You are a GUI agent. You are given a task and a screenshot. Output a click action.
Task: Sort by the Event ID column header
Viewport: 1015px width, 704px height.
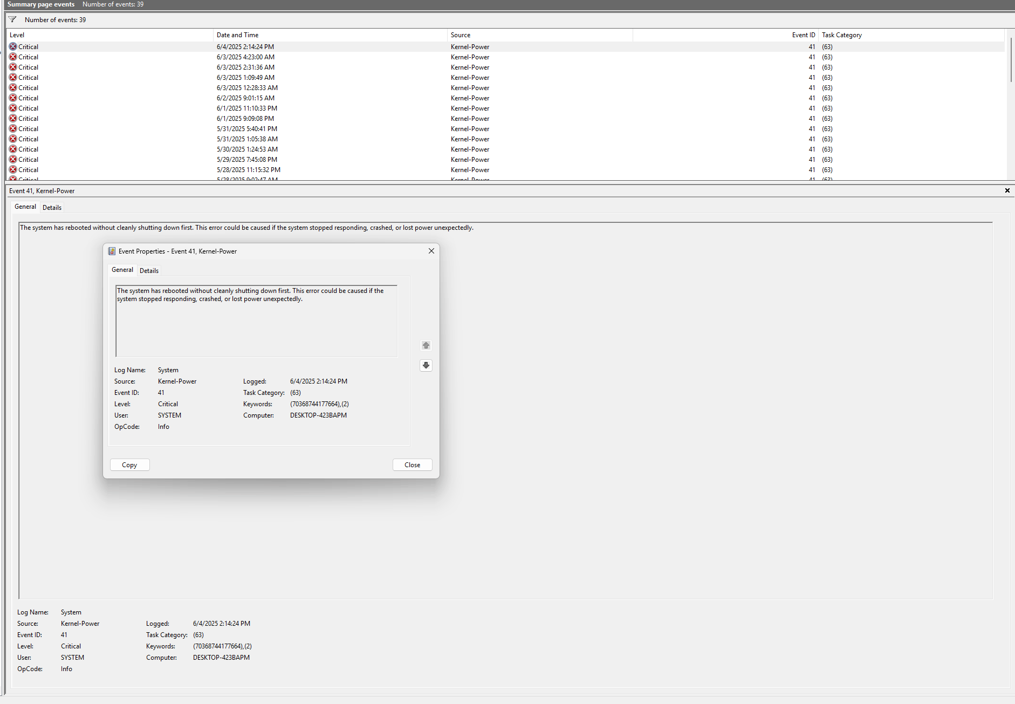coord(725,35)
